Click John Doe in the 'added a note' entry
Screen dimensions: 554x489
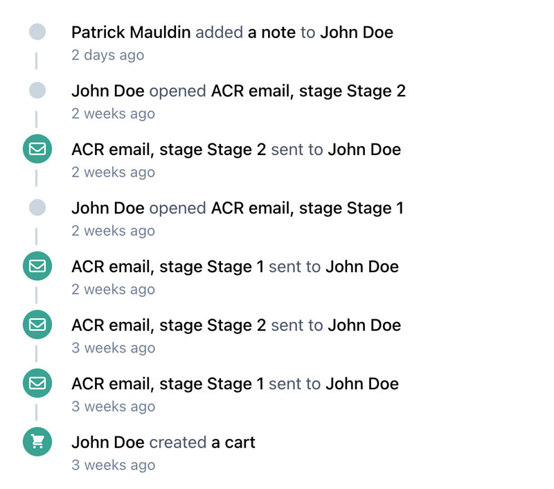click(x=356, y=32)
